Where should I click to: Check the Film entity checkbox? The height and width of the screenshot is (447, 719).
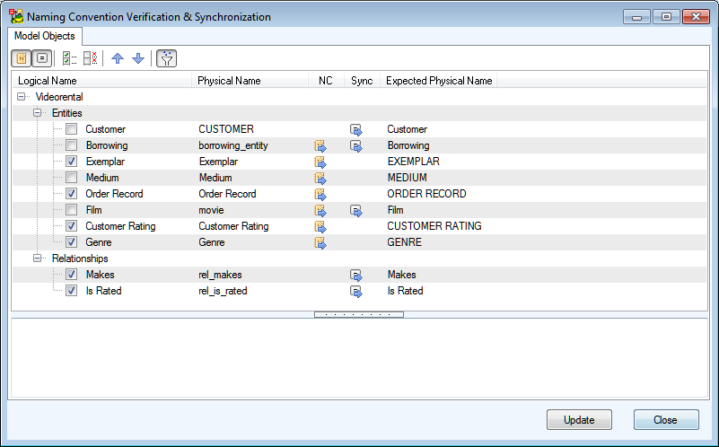click(x=71, y=210)
